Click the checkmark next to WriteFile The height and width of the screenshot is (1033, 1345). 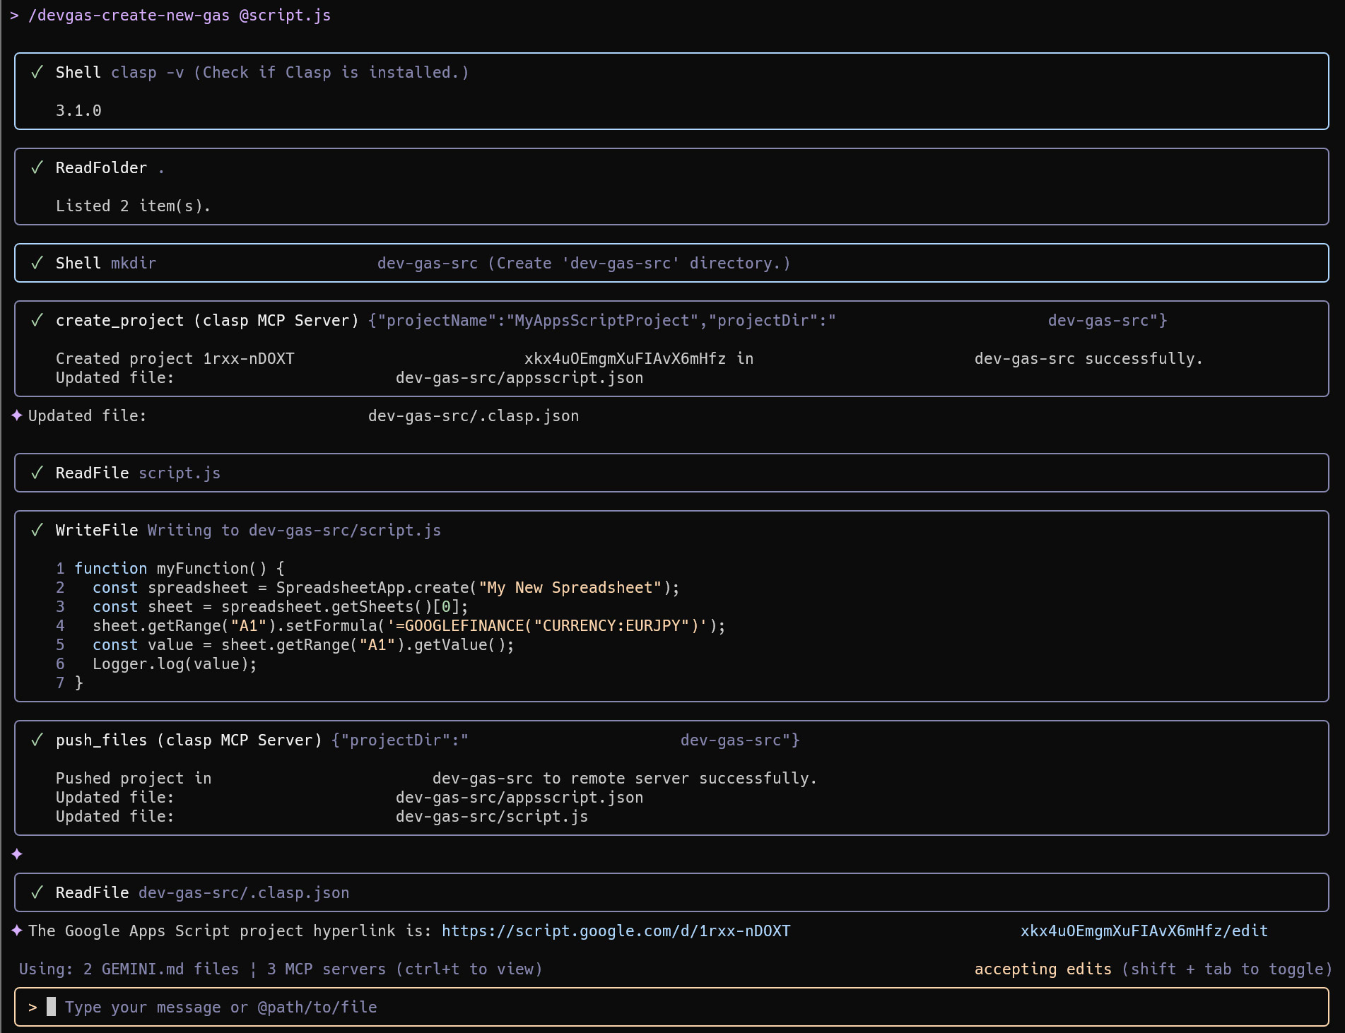point(37,531)
